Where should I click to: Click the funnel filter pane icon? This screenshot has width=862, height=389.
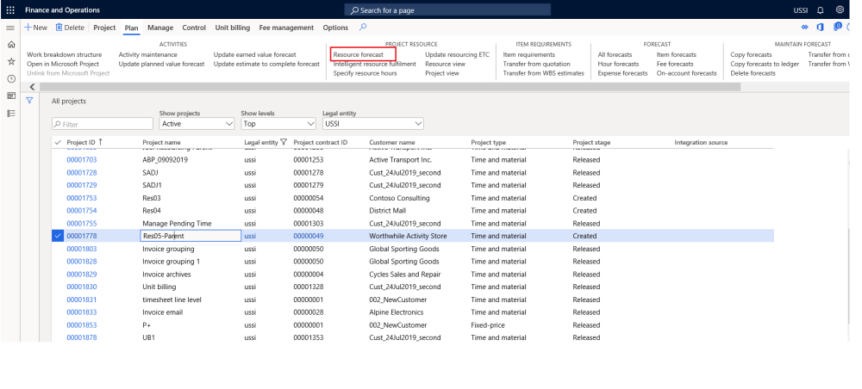pyautogui.click(x=29, y=101)
